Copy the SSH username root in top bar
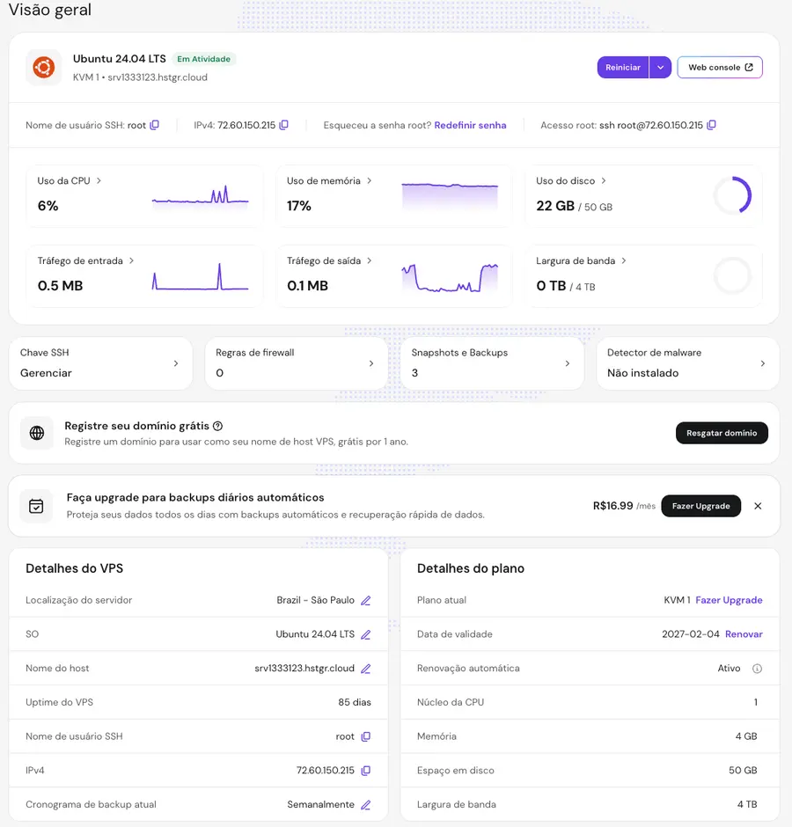 pos(155,125)
